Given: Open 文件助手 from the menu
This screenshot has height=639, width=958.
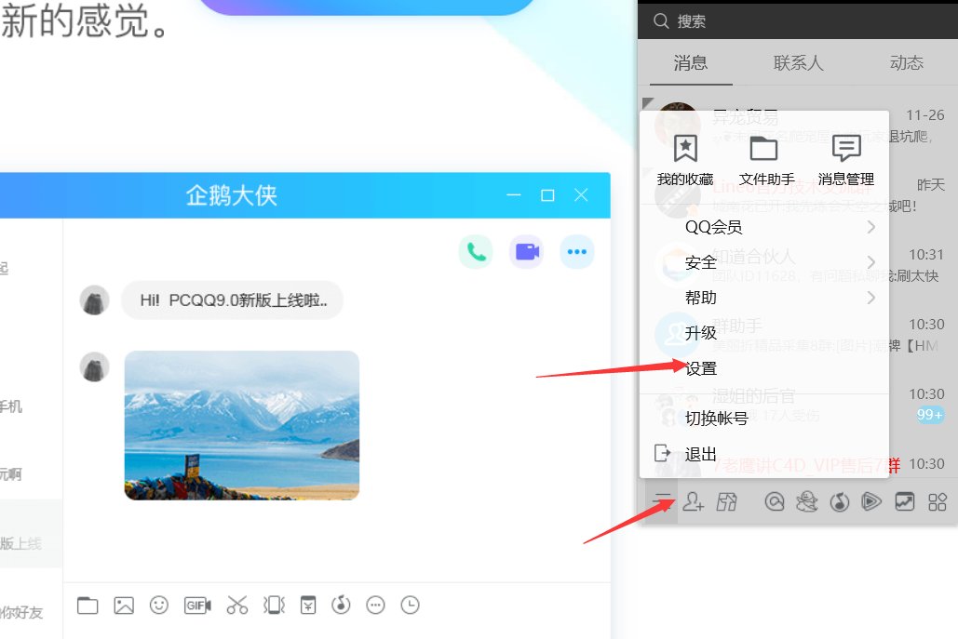Looking at the screenshot, I should pyautogui.click(x=765, y=160).
